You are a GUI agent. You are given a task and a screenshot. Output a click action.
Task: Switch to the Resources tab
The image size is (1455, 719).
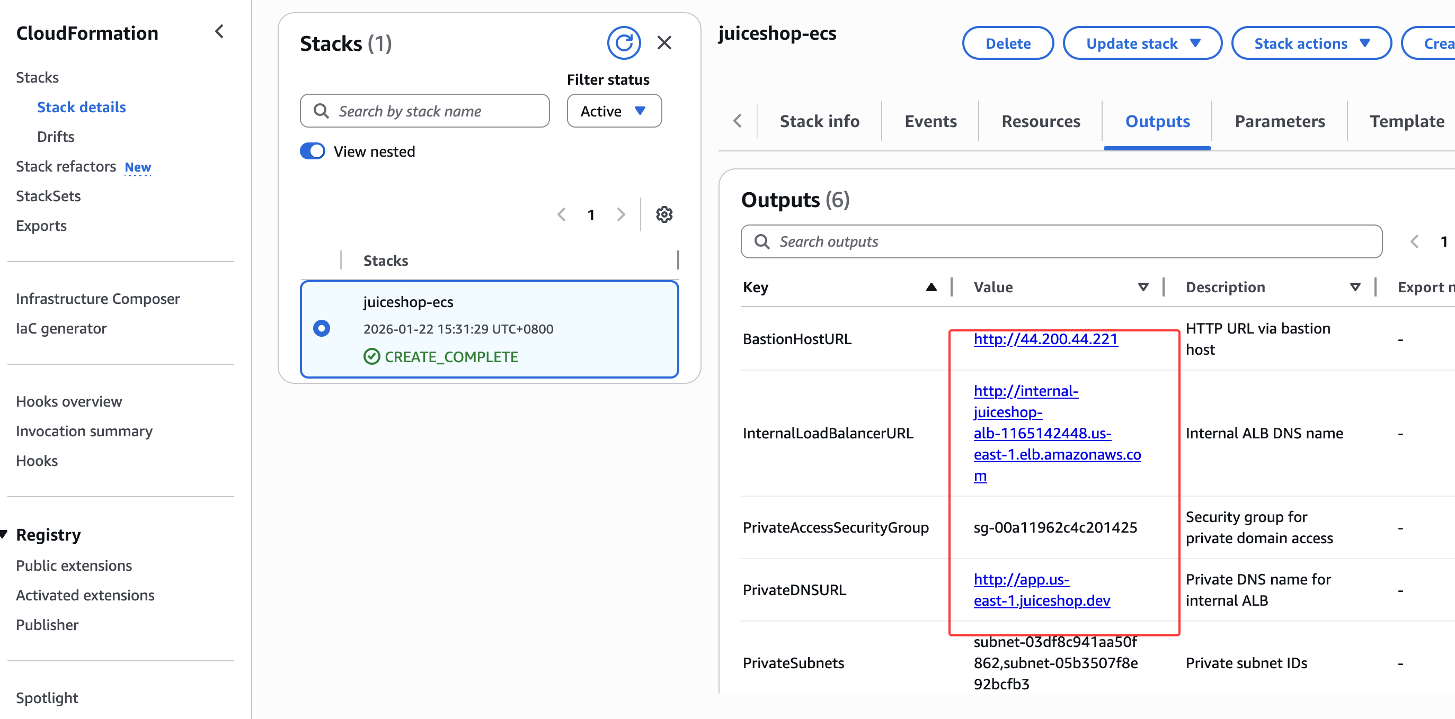(x=1041, y=121)
